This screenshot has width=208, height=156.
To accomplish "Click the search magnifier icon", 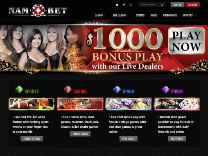I will coord(162,5).
